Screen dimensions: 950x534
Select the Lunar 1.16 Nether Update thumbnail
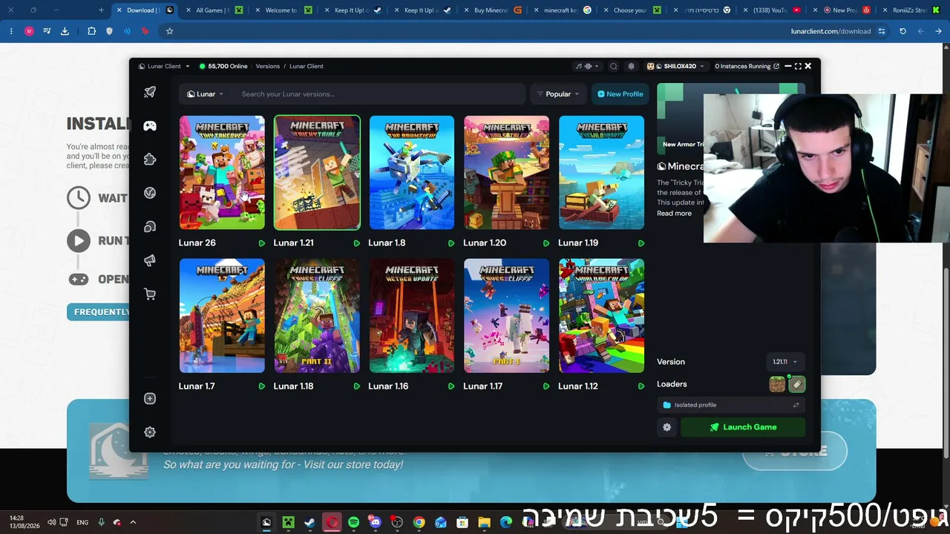[x=412, y=316]
